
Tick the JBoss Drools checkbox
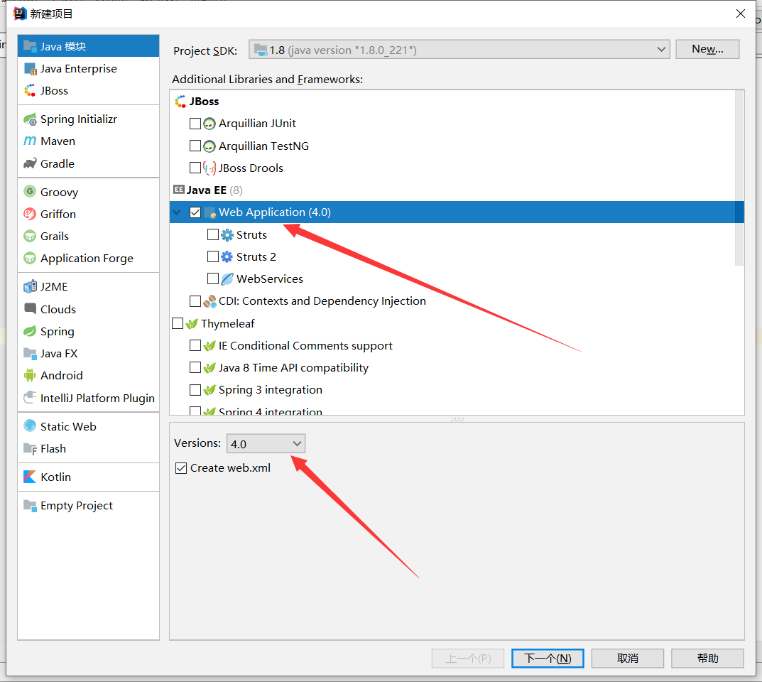[x=195, y=168]
